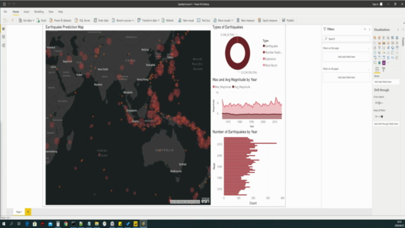
Task: Click the Earthquake legend entry
Action: pyautogui.click(x=270, y=46)
